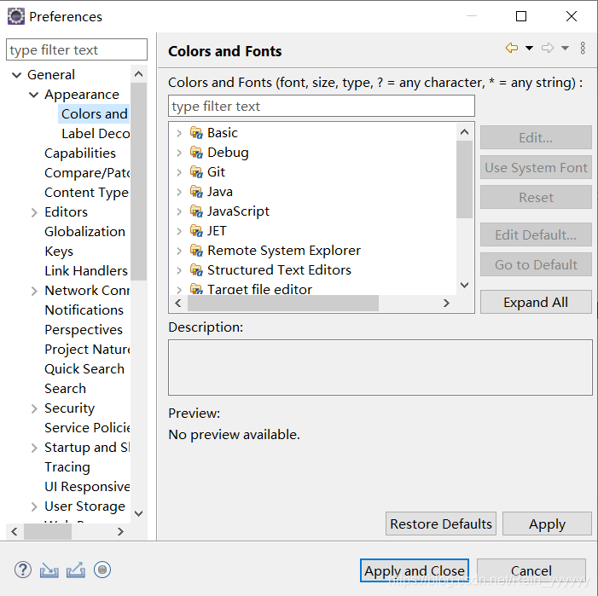Toggle the oomph preference recorder icon
Viewport: 598px width, 596px height.
(102, 570)
